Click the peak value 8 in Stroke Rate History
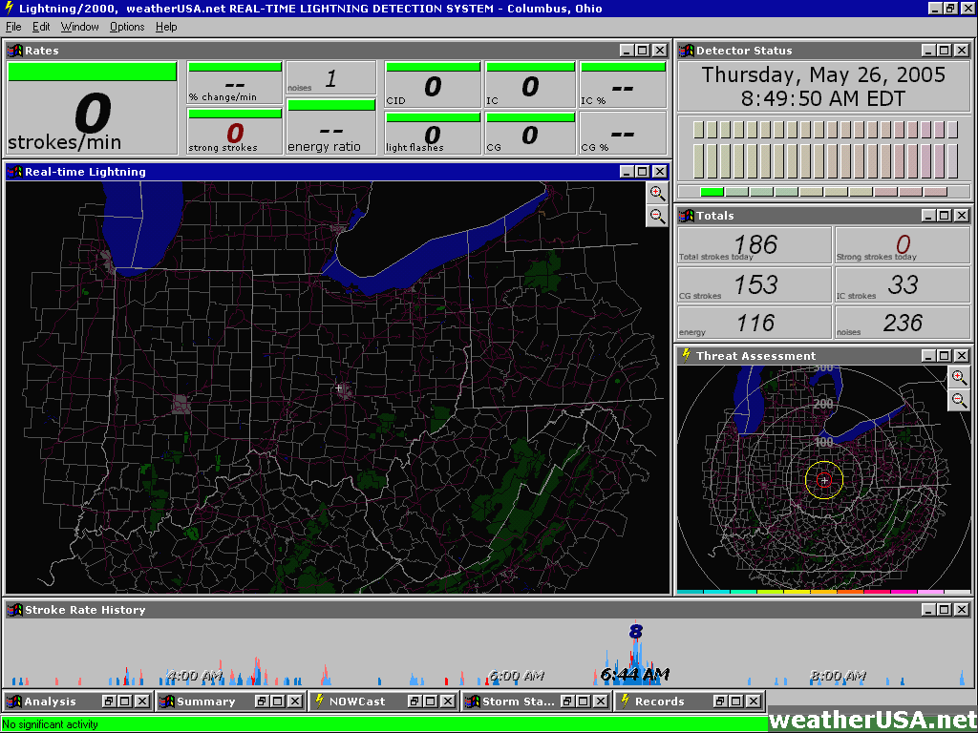 (x=635, y=632)
